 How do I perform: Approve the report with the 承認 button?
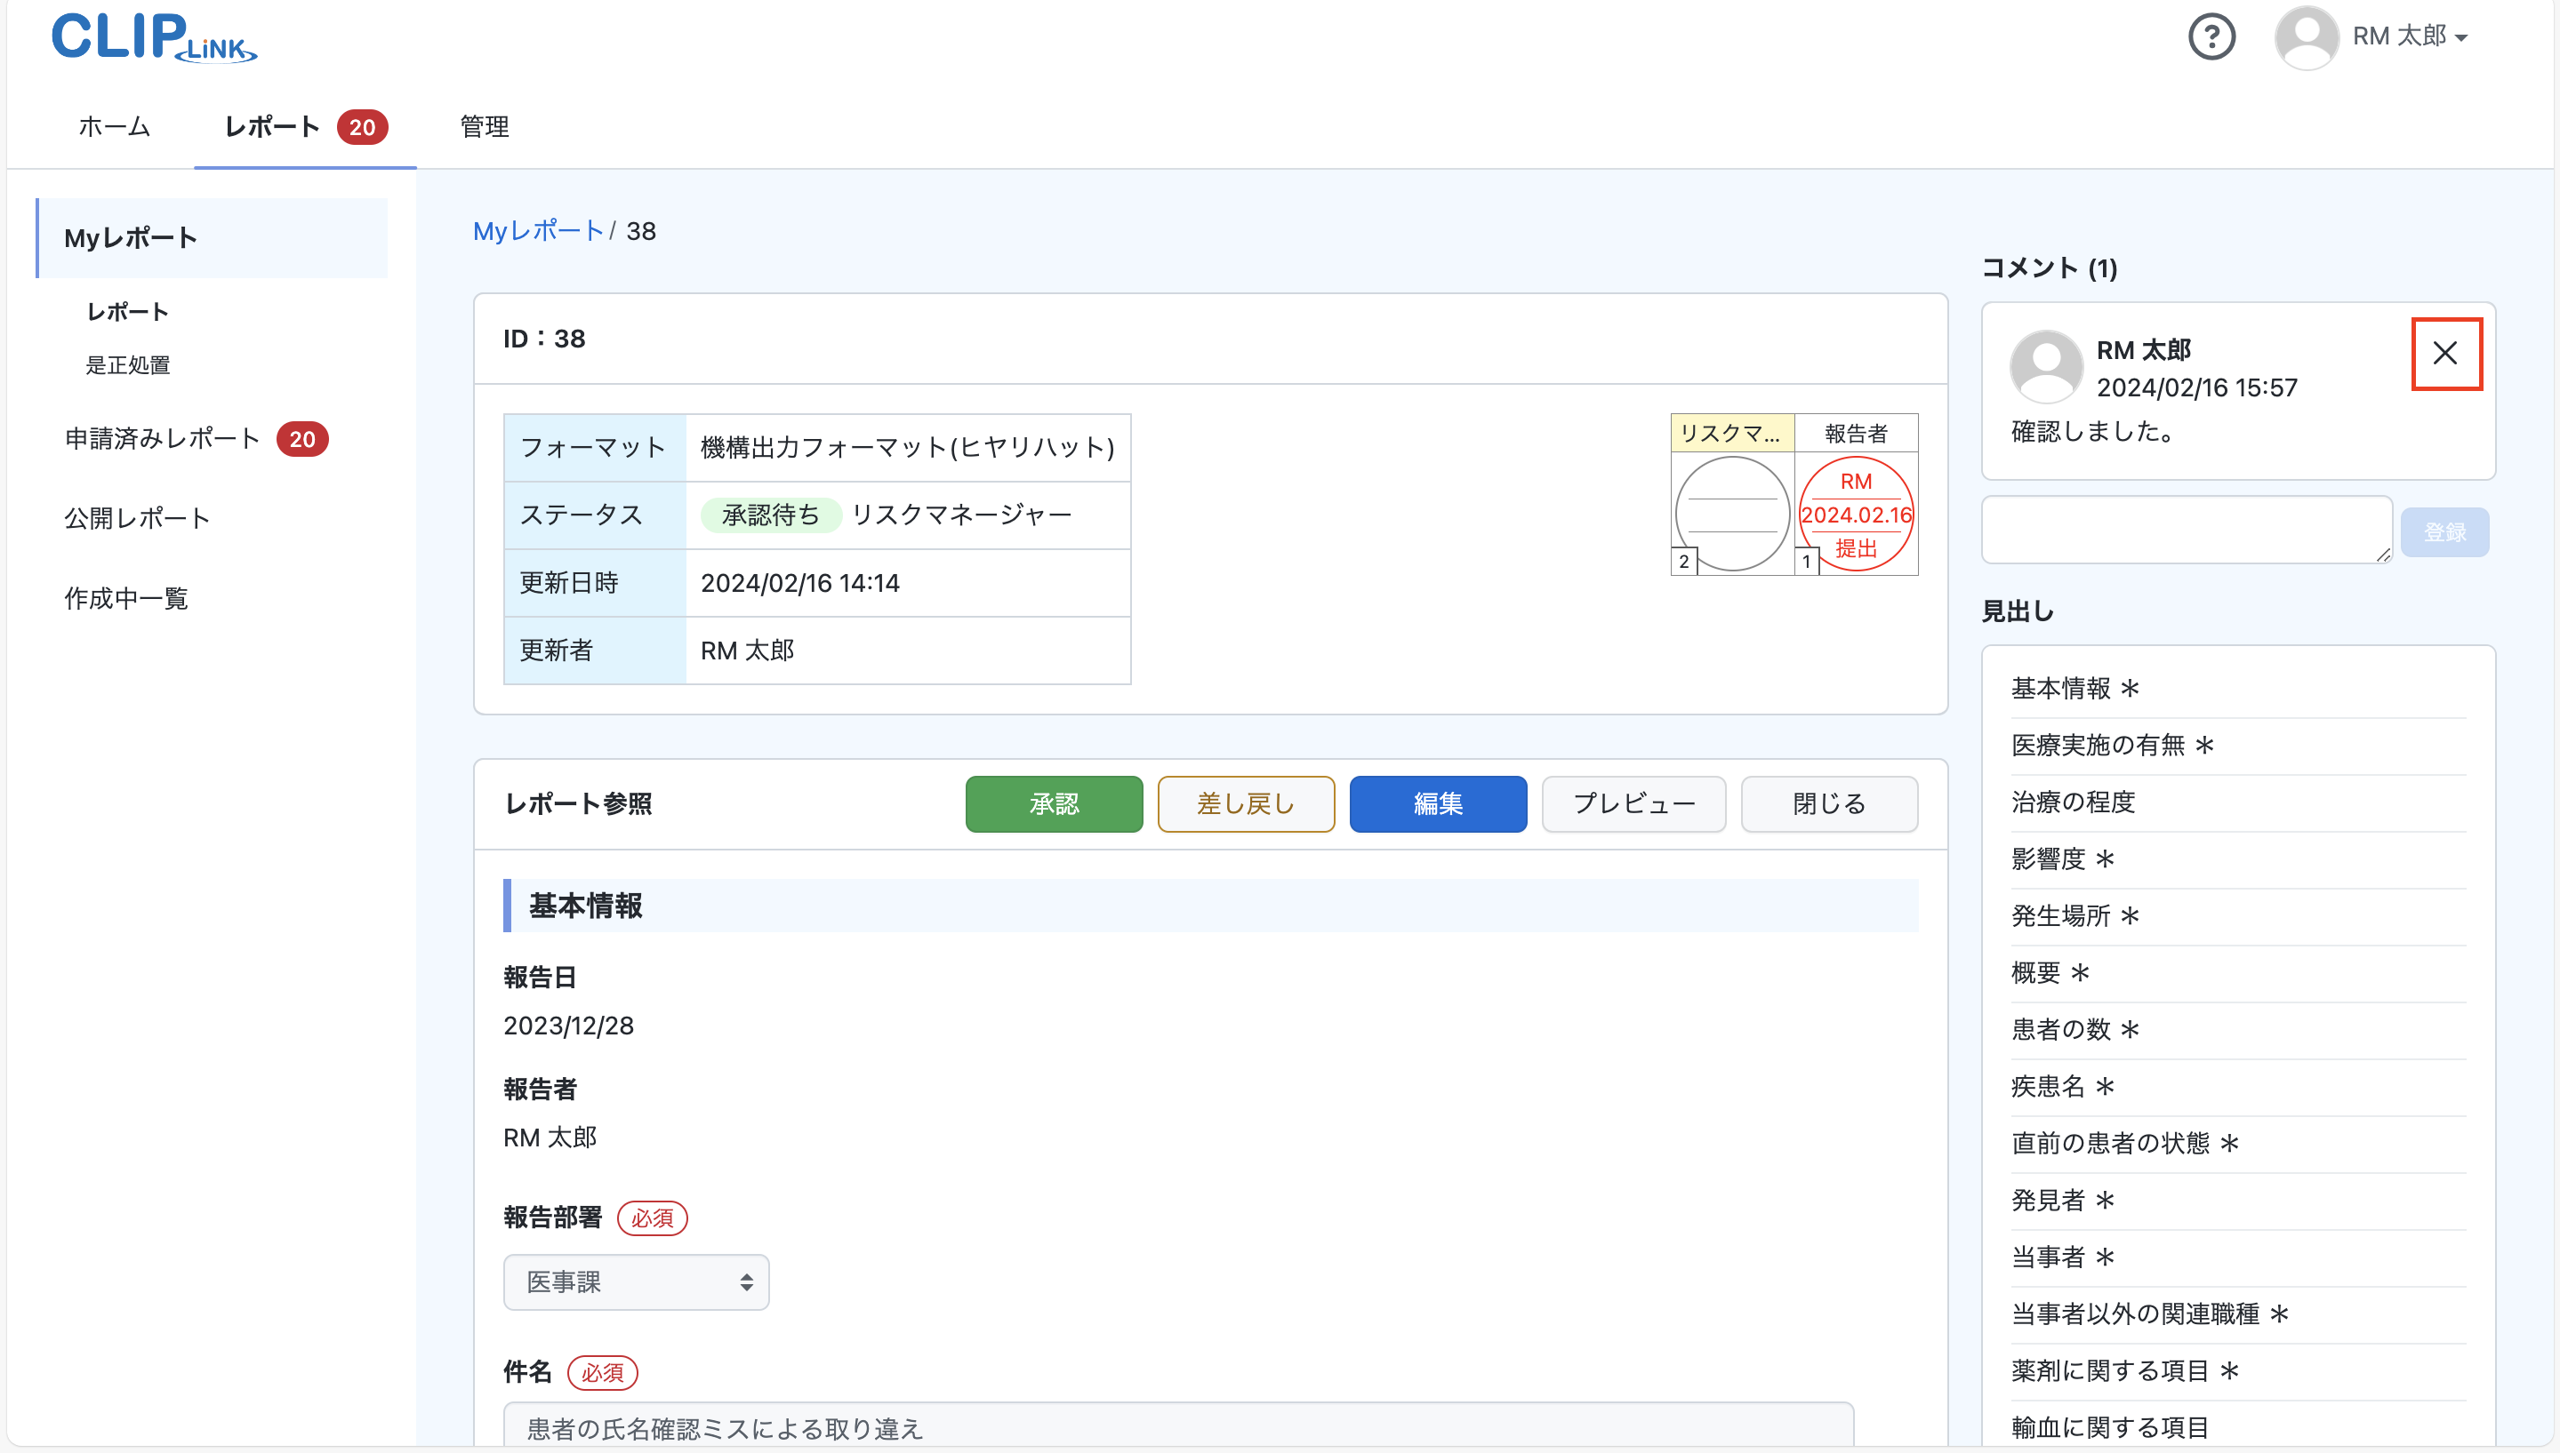[1054, 803]
